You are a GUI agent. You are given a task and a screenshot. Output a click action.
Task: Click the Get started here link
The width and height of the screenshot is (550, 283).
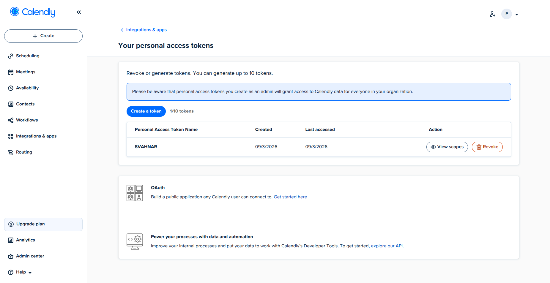[290, 197]
